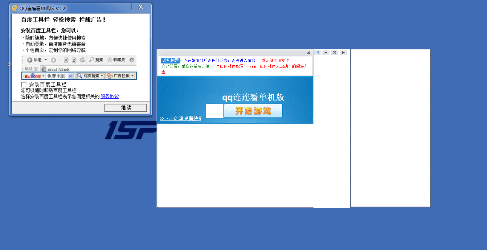This screenshot has width=487, height=250.
Task: Click the 继续 button
Action: (125, 108)
